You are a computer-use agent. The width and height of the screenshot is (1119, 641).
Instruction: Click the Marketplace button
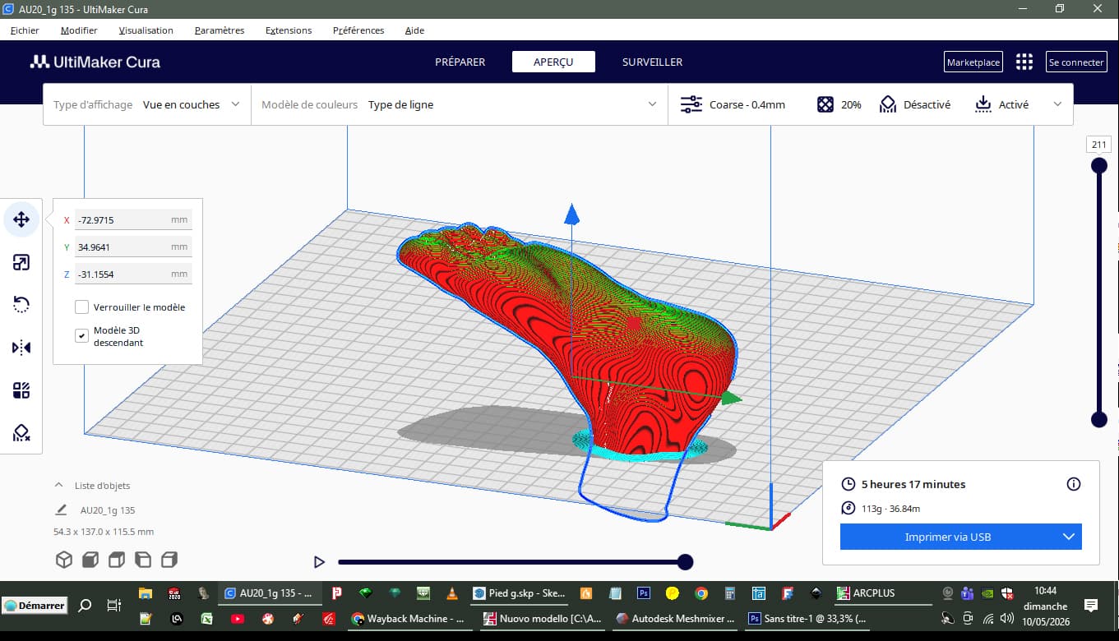click(x=973, y=62)
